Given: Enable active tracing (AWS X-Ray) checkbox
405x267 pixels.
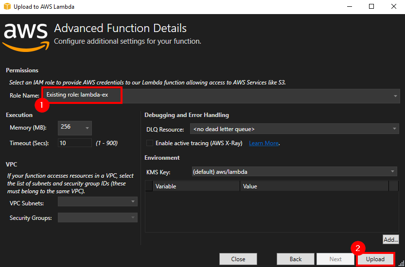Looking at the screenshot, I should (x=150, y=143).
